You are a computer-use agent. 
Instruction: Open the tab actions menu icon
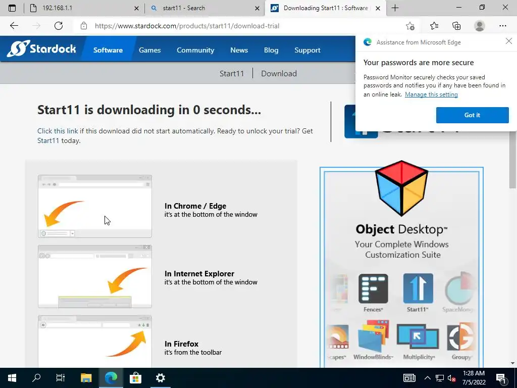click(x=12, y=8)
